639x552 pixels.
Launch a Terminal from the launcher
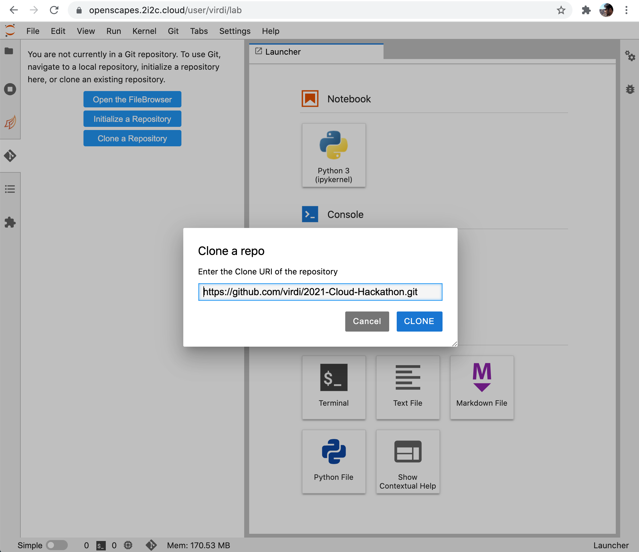[x=334, y=387]
